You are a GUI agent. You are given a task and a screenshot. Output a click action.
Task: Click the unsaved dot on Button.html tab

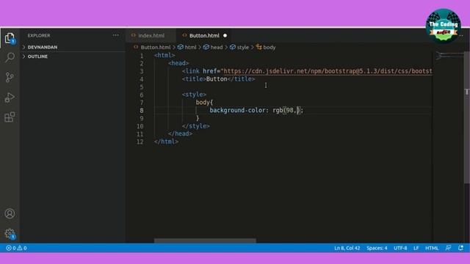225,36
